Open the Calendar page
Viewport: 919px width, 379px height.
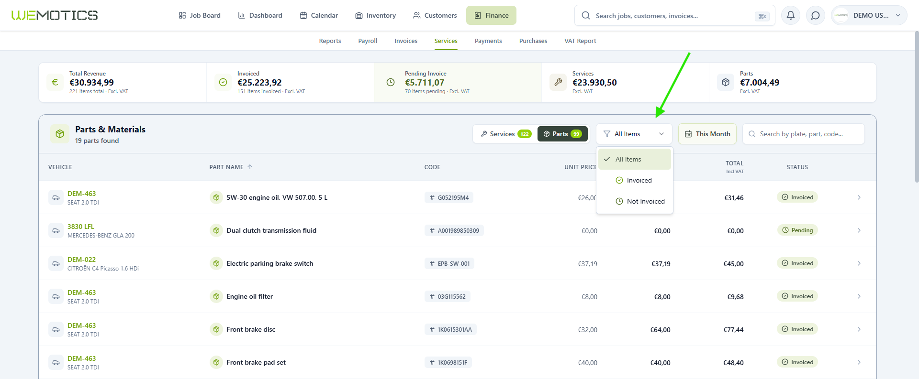pos(319,15)
